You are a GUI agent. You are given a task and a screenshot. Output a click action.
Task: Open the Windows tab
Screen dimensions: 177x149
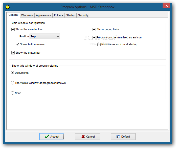click(27, 15)
